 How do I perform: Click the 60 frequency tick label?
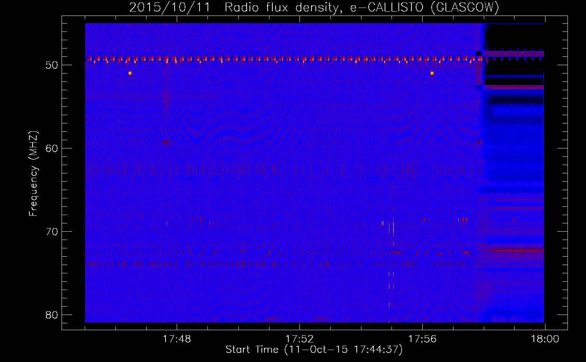coord(52,148)
